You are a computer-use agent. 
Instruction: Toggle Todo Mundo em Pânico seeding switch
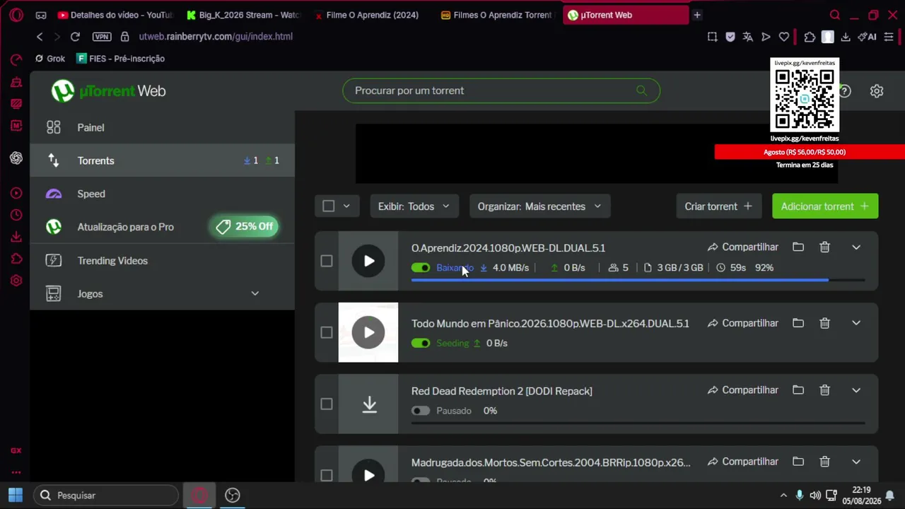point(421,344)
